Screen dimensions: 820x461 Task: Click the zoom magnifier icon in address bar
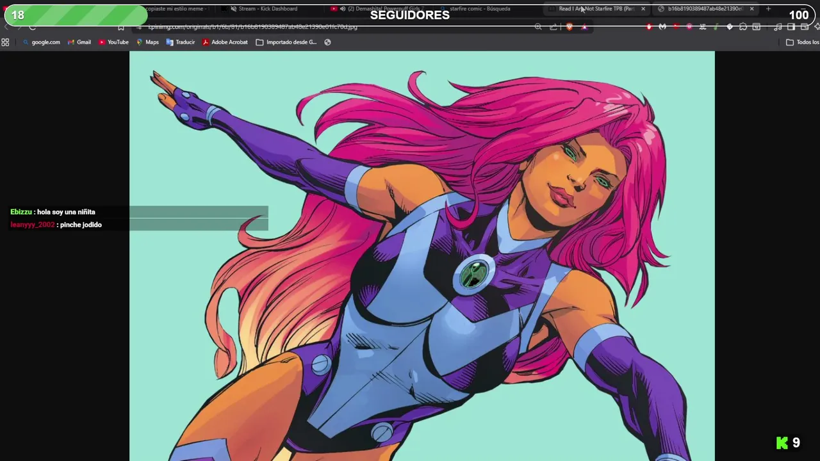pos(538,27)
